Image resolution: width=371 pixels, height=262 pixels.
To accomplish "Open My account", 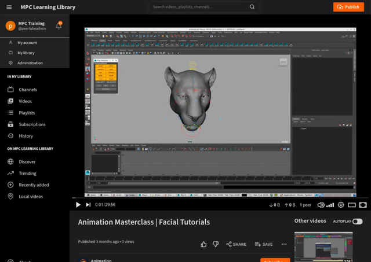I will point(27,43).
